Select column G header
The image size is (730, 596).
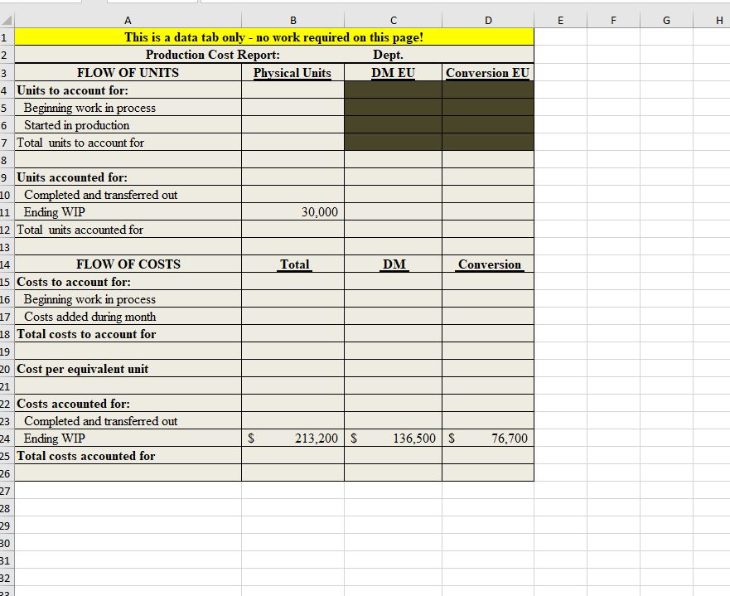click(x=666, y=20)
